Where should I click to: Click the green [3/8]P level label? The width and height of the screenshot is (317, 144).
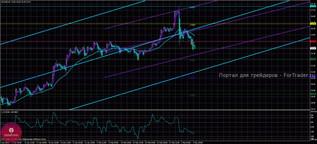pyautogui.click(x=192, y=95)
